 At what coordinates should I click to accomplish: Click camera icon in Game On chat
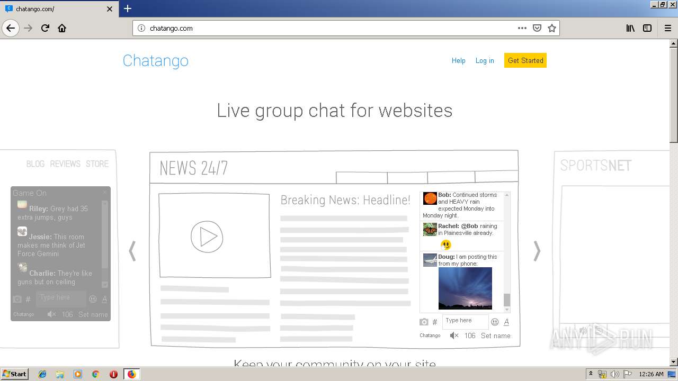pos(17,299)
